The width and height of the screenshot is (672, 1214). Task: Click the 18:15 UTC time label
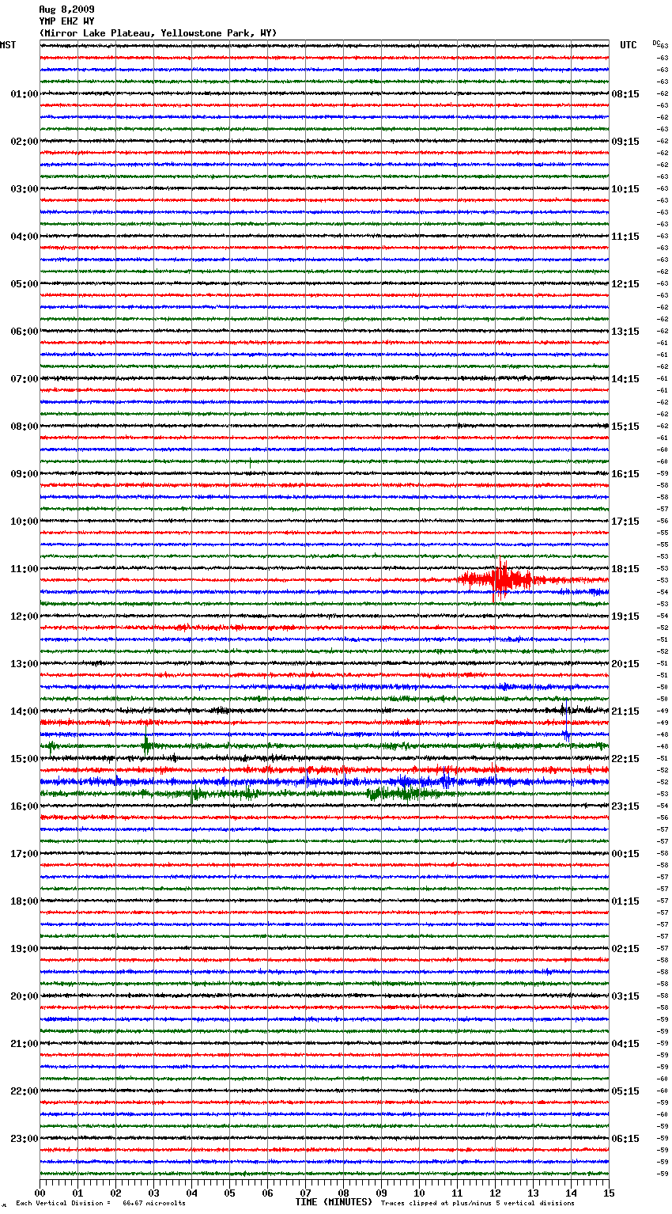pos(625,569)
